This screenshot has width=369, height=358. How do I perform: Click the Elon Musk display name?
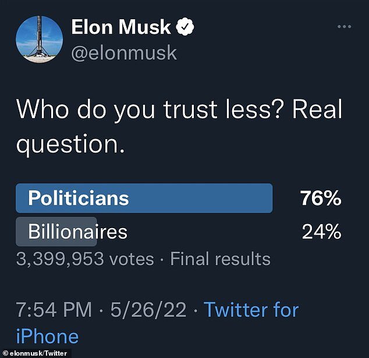121,27
